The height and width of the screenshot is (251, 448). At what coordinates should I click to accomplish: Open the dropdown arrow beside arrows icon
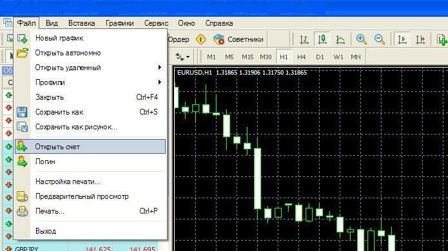(x=188, y=57)
